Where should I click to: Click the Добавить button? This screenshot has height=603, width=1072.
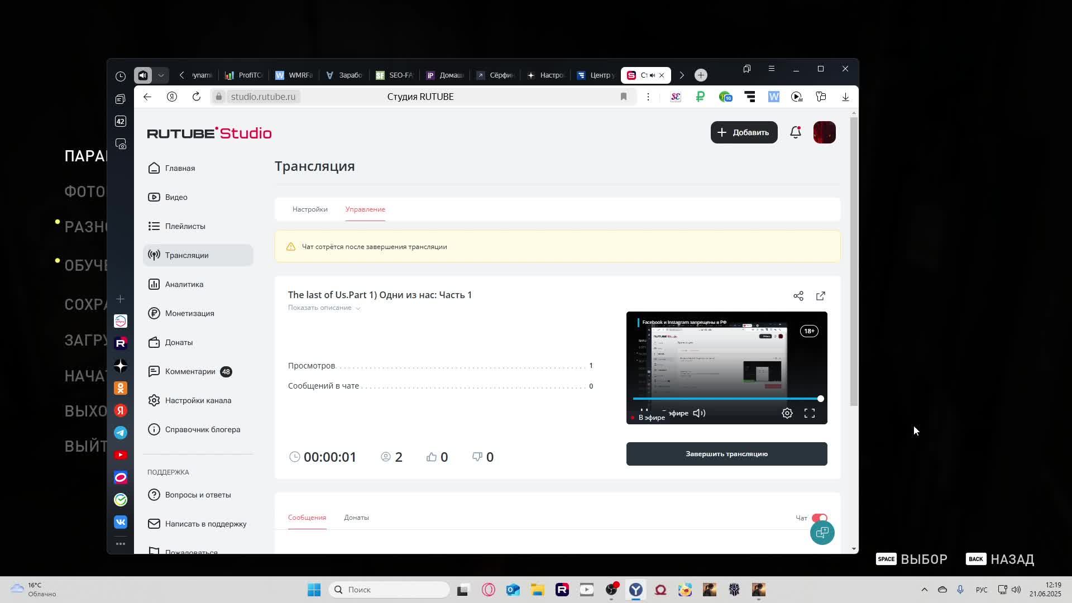click(x=744, y=132)
